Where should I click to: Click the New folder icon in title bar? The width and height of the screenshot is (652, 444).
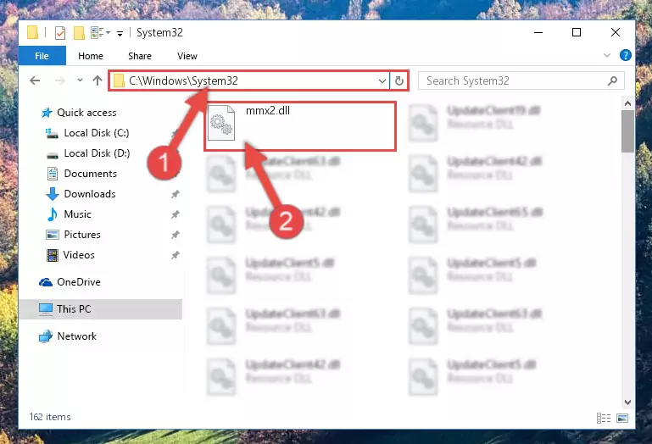tap(79, 32)
